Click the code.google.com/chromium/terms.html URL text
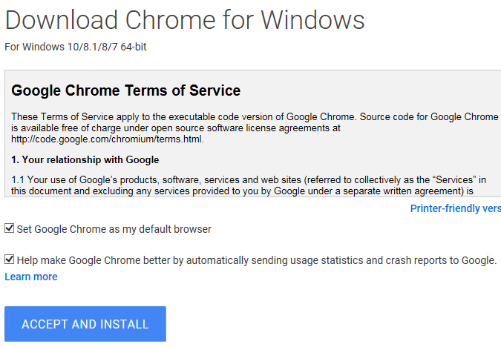 108,138
